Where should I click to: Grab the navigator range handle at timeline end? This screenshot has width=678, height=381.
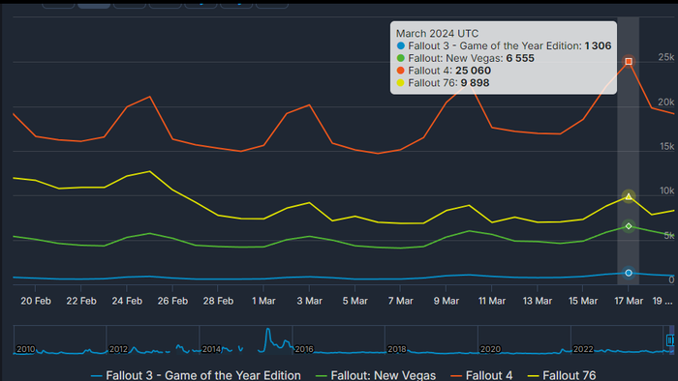(x=670, y=340)
